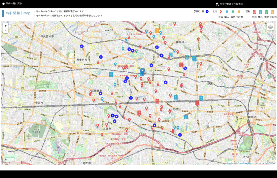Image resolution: width=277 pixels, height=178 pixels.
Task: Open the CC-BY-SA license link
Action: click(x=270, y=163)
